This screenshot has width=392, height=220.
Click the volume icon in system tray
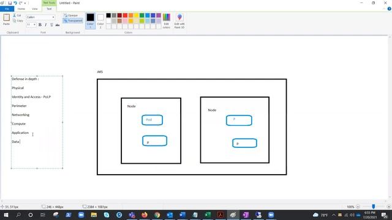352,215
